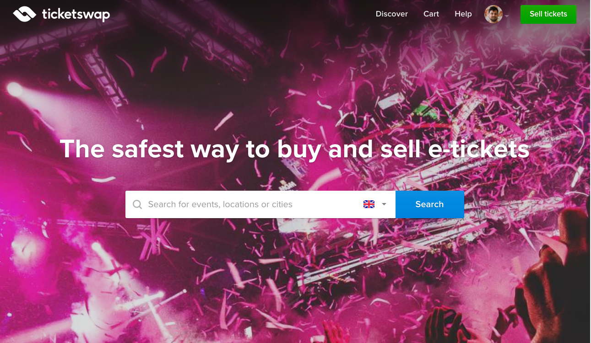Open the Discover menu item
The image size is (591, 343).
click(x=391, y=14)
